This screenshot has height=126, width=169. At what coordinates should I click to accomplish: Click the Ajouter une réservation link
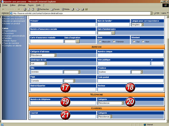14,19
